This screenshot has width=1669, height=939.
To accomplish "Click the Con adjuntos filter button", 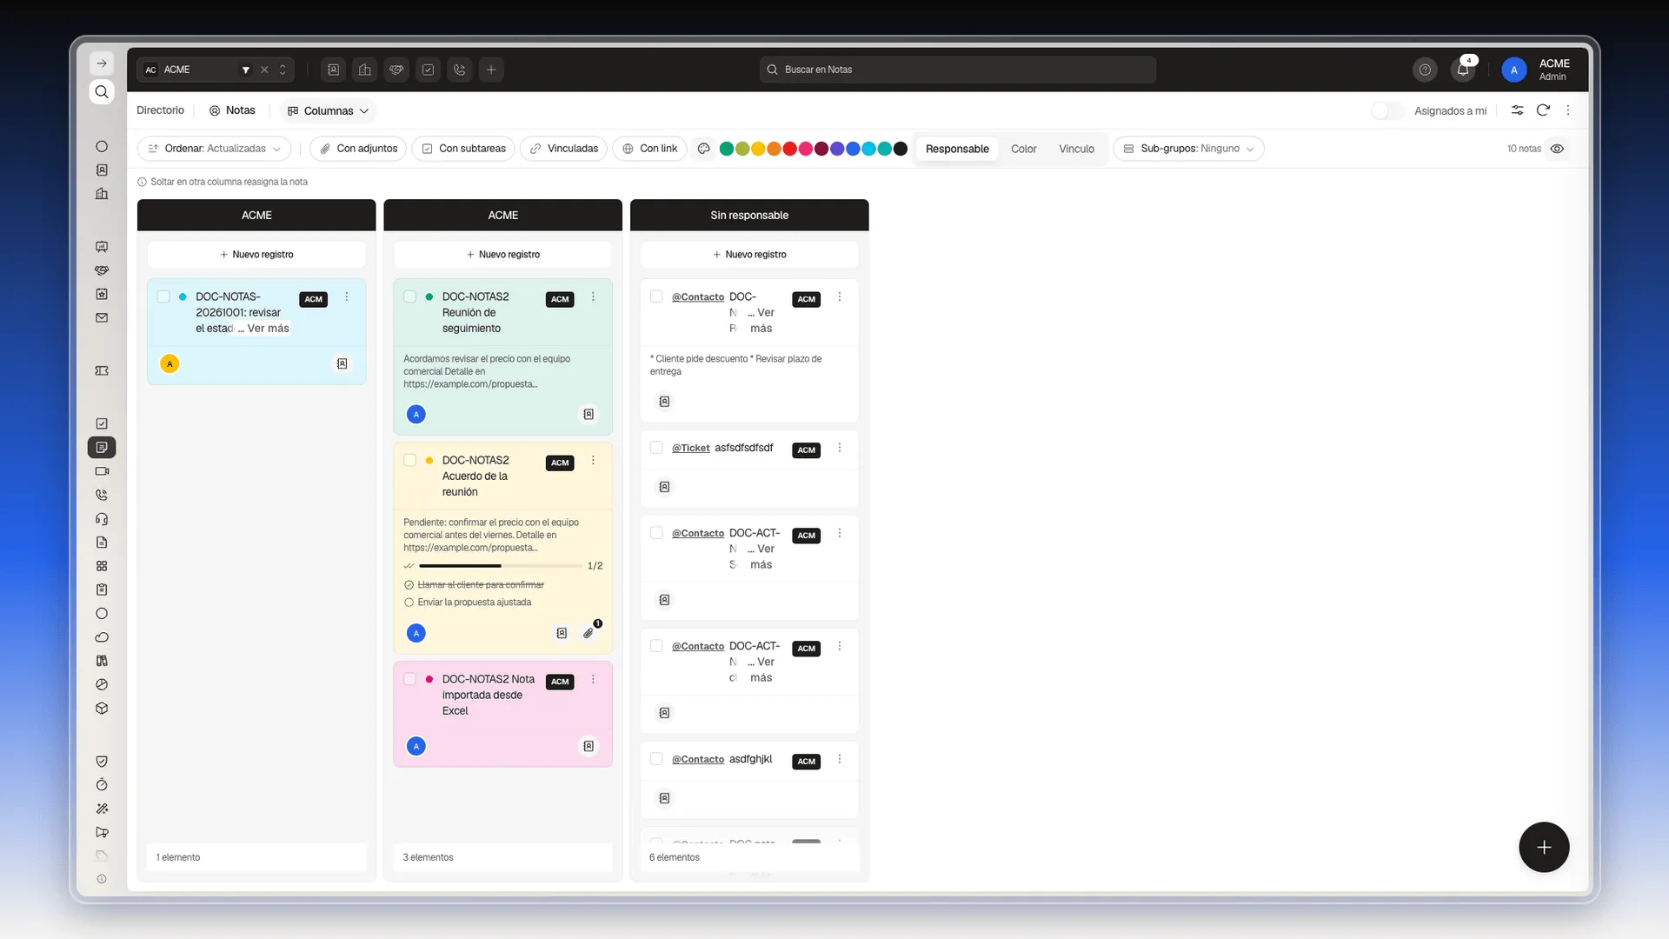I will pyautogui.click(x=359, y=149).
